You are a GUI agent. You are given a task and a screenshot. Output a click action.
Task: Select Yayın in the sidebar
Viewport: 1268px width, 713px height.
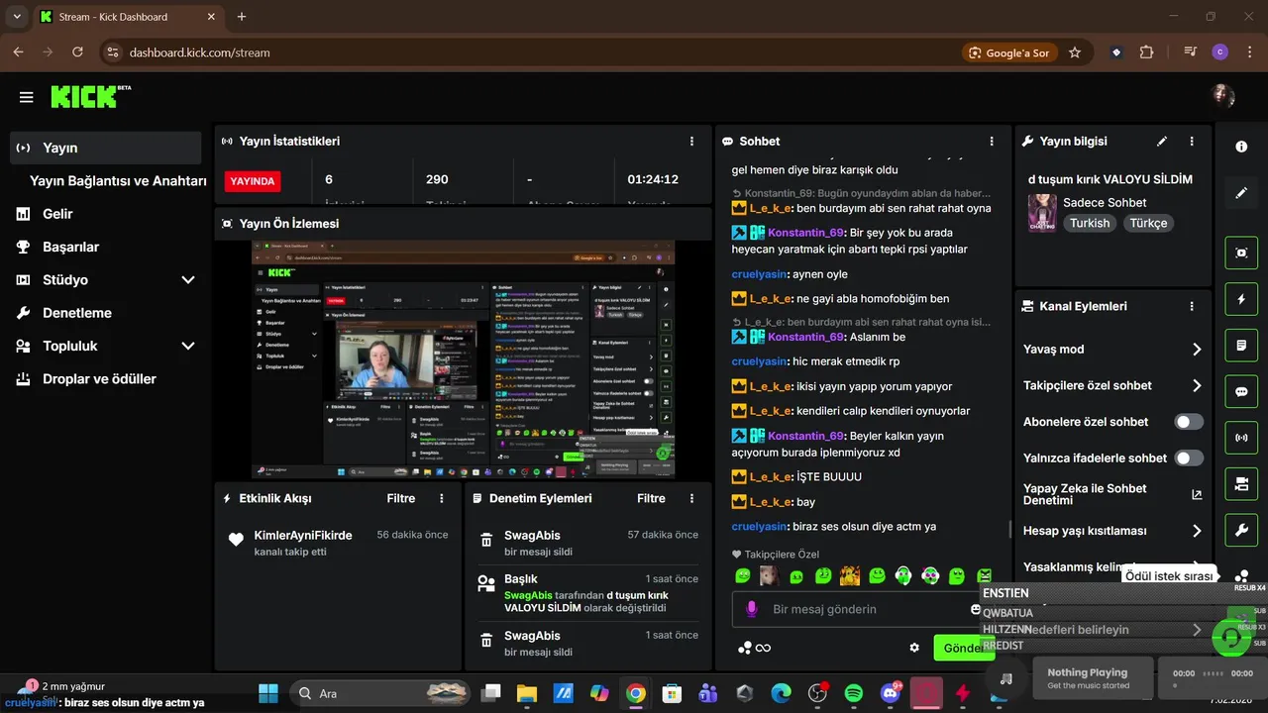(x=105, y=148)
